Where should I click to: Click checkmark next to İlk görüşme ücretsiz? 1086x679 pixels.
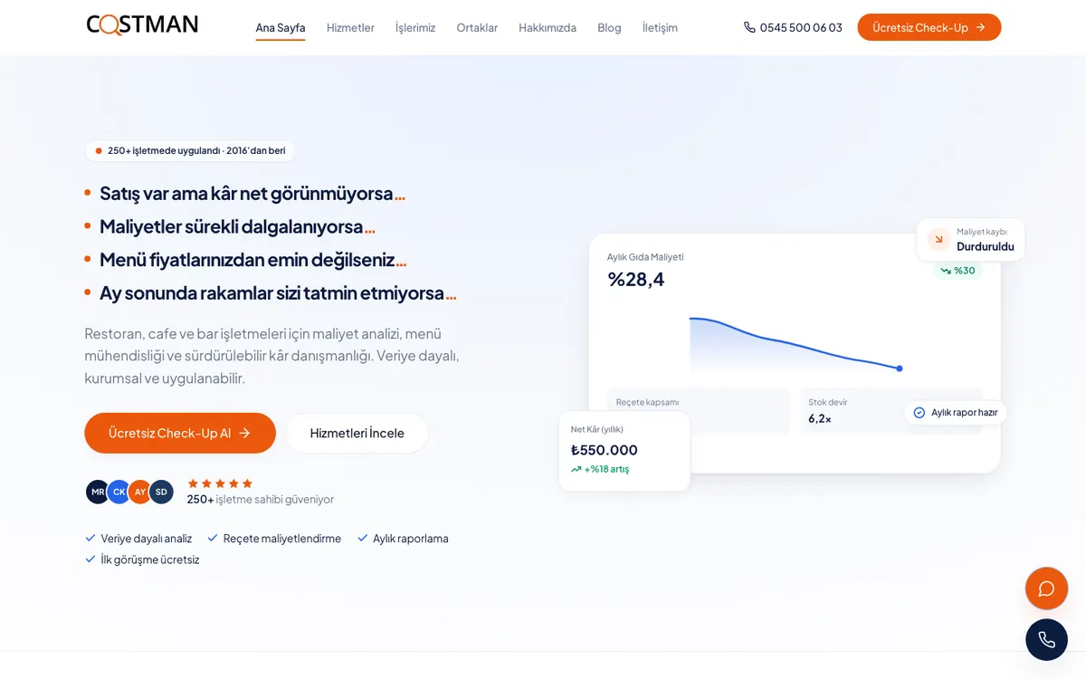[x=90, y=559]
